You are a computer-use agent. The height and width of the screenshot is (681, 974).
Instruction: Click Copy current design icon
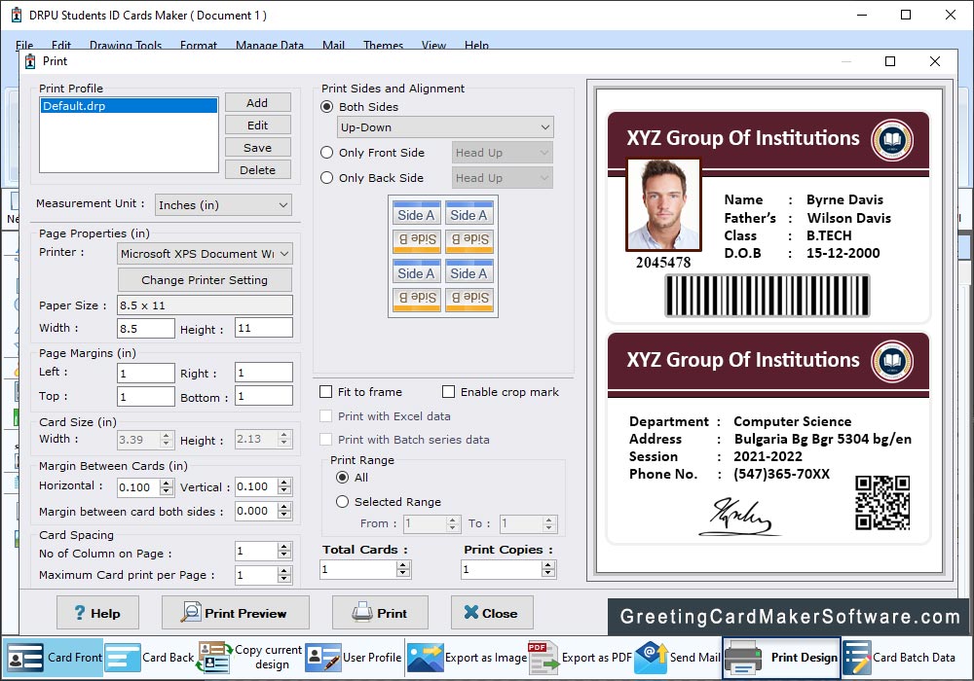[214, 658]
